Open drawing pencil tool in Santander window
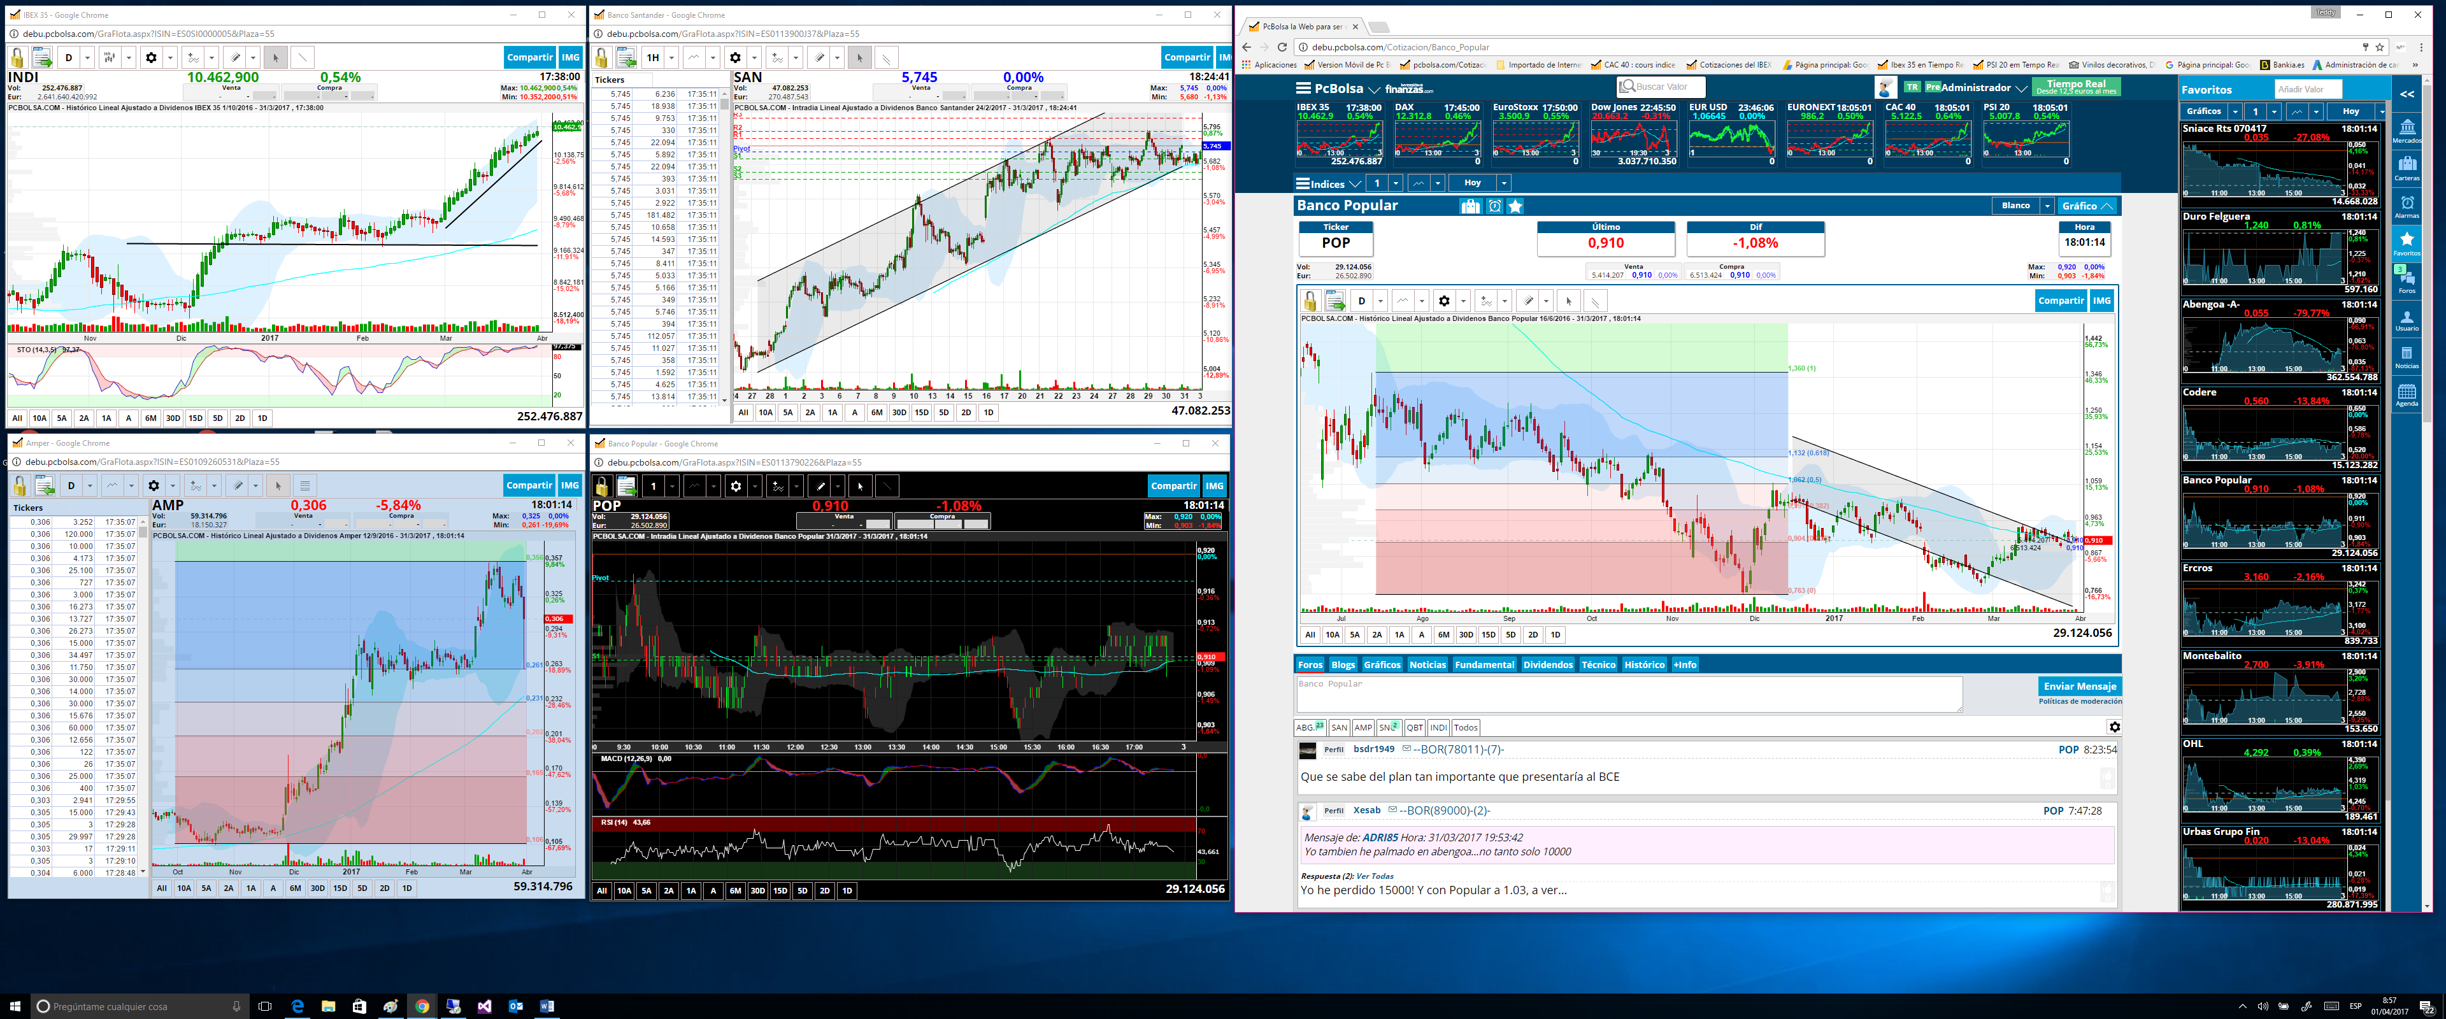The image size is (2446, 1019). tap(819, 58)
